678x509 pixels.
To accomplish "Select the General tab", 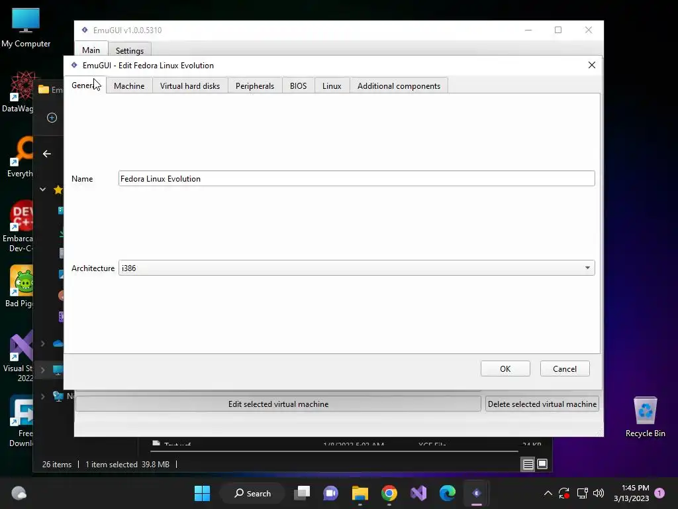I will pos(85,85).
